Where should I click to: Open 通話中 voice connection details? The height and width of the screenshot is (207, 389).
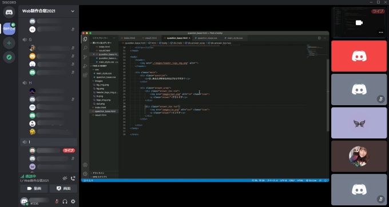(x=29, y=176)
